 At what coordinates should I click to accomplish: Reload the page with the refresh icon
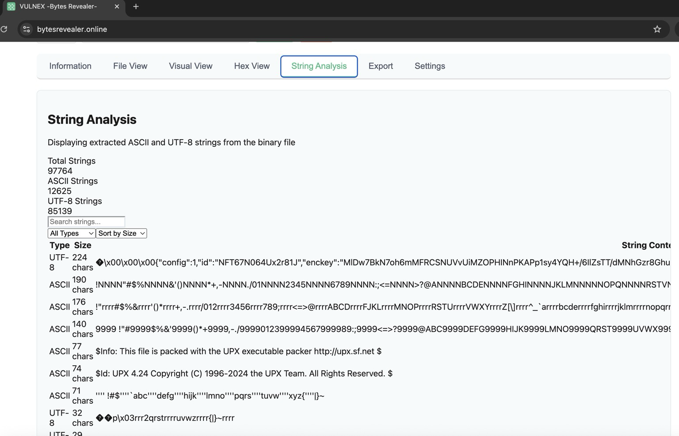(4, 29)
